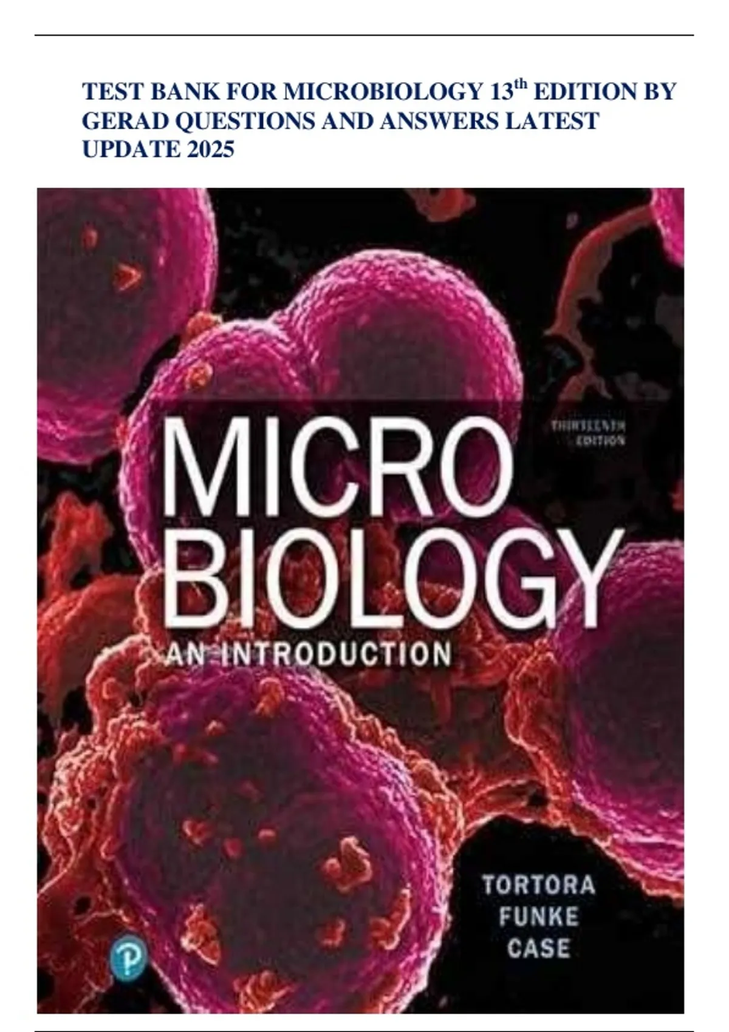Click the THIRTEENTH EDITION label
This screenshot has height=1032, width=729.
pos(587,433)
